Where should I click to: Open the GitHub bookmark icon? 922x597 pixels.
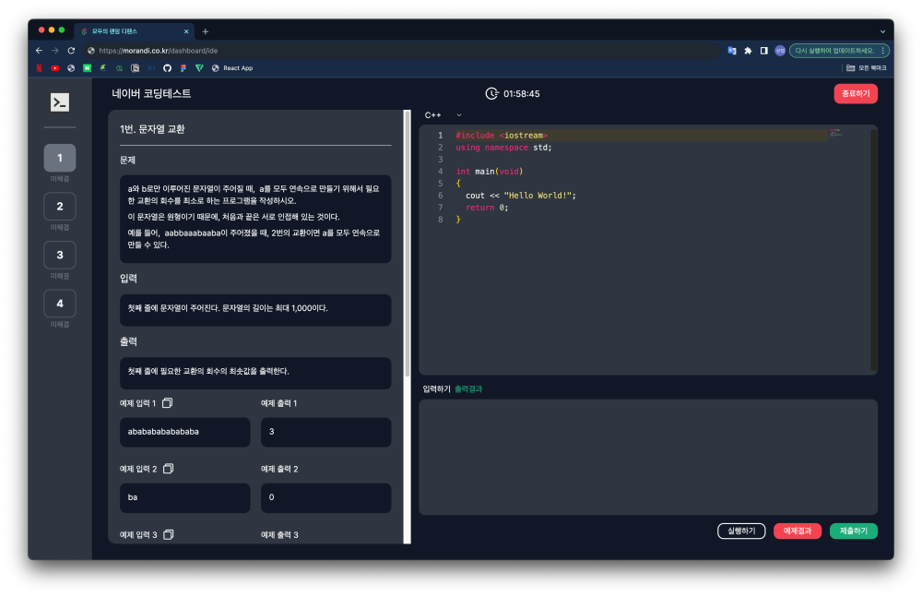click(x=167, y=68)
